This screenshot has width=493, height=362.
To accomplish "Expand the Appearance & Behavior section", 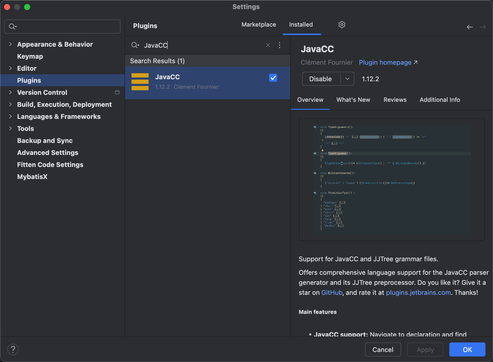I will 10,44.
